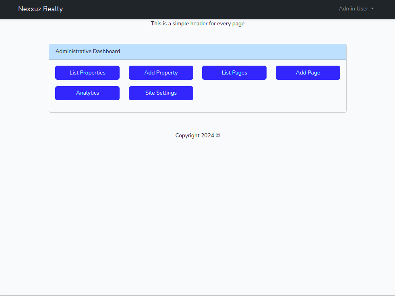Open the Analytics section
Viewport: 395px width, 296px height.
click(x=87, y=93)
